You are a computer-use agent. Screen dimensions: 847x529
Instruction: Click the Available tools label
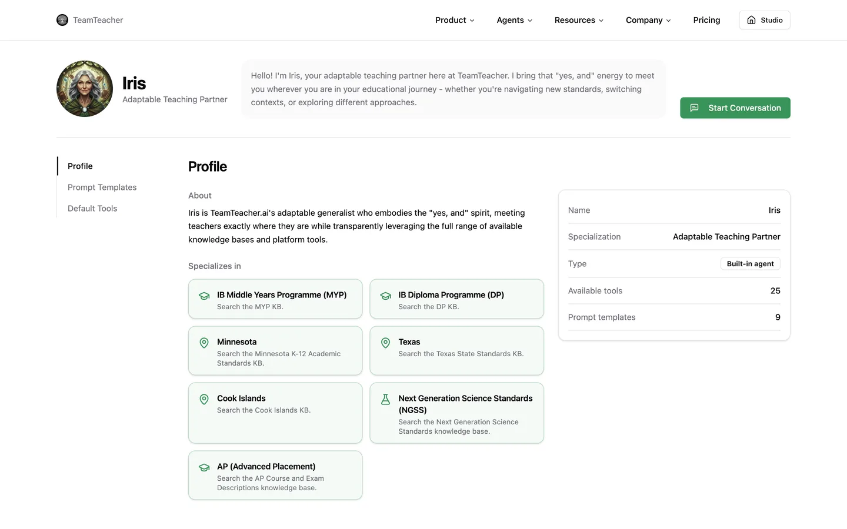pyautogui.click(x=595, y=291)
